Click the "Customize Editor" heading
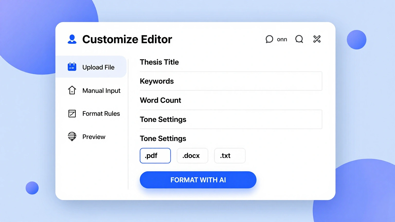This screenshot has width=395, height=222. pos(127,39)
